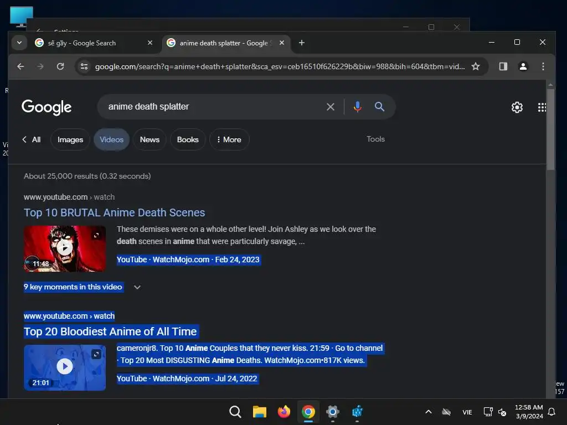Expand preview icon on 21:01 thumbnail
The height and width of the screenshot is (425, 567).
(x=96, y=354)
